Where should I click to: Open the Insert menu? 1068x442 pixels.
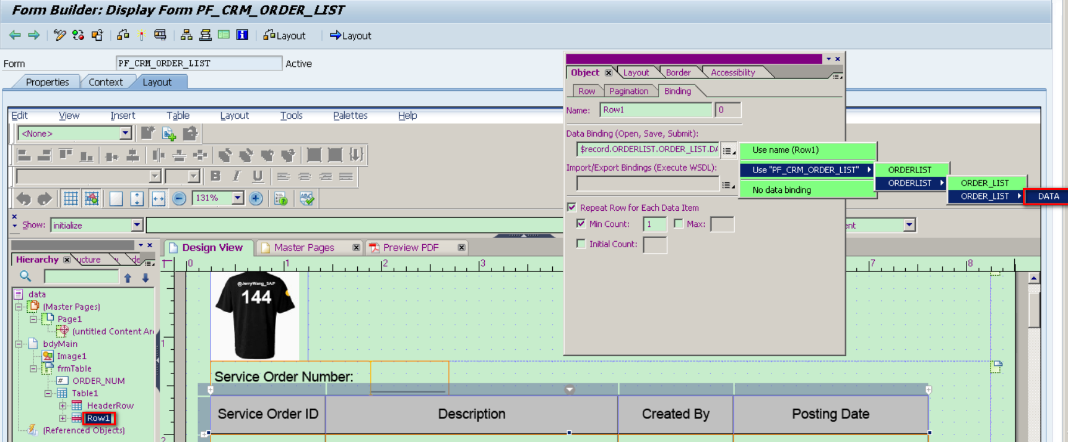point(123,115)
